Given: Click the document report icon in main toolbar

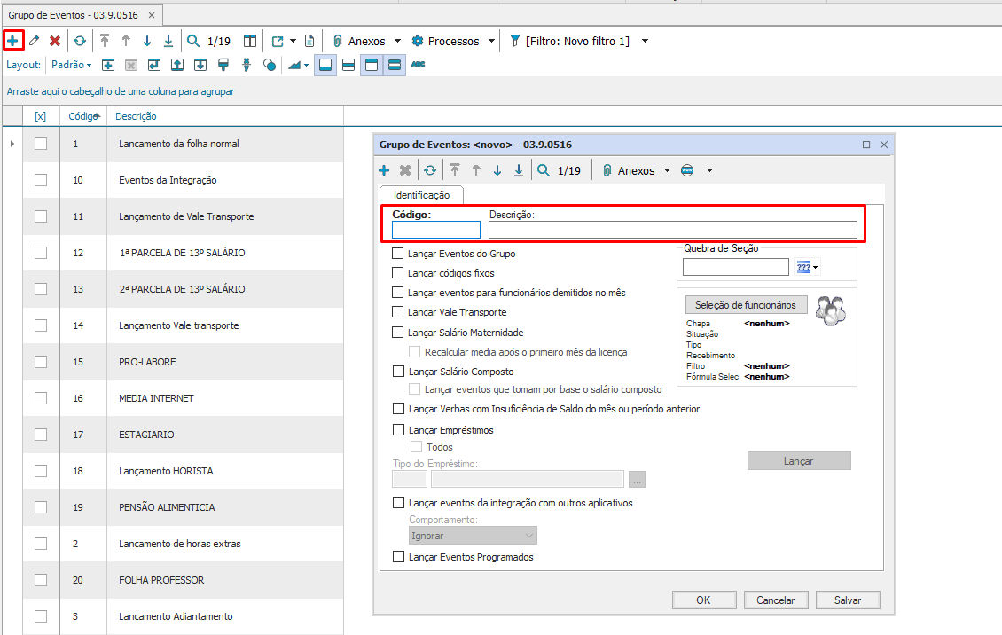Looking at the screenshot, I should pos(309,41).
